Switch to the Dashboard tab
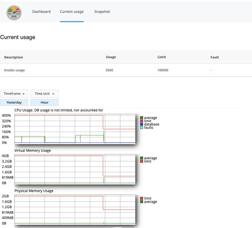252x228 pixels. 42,12
